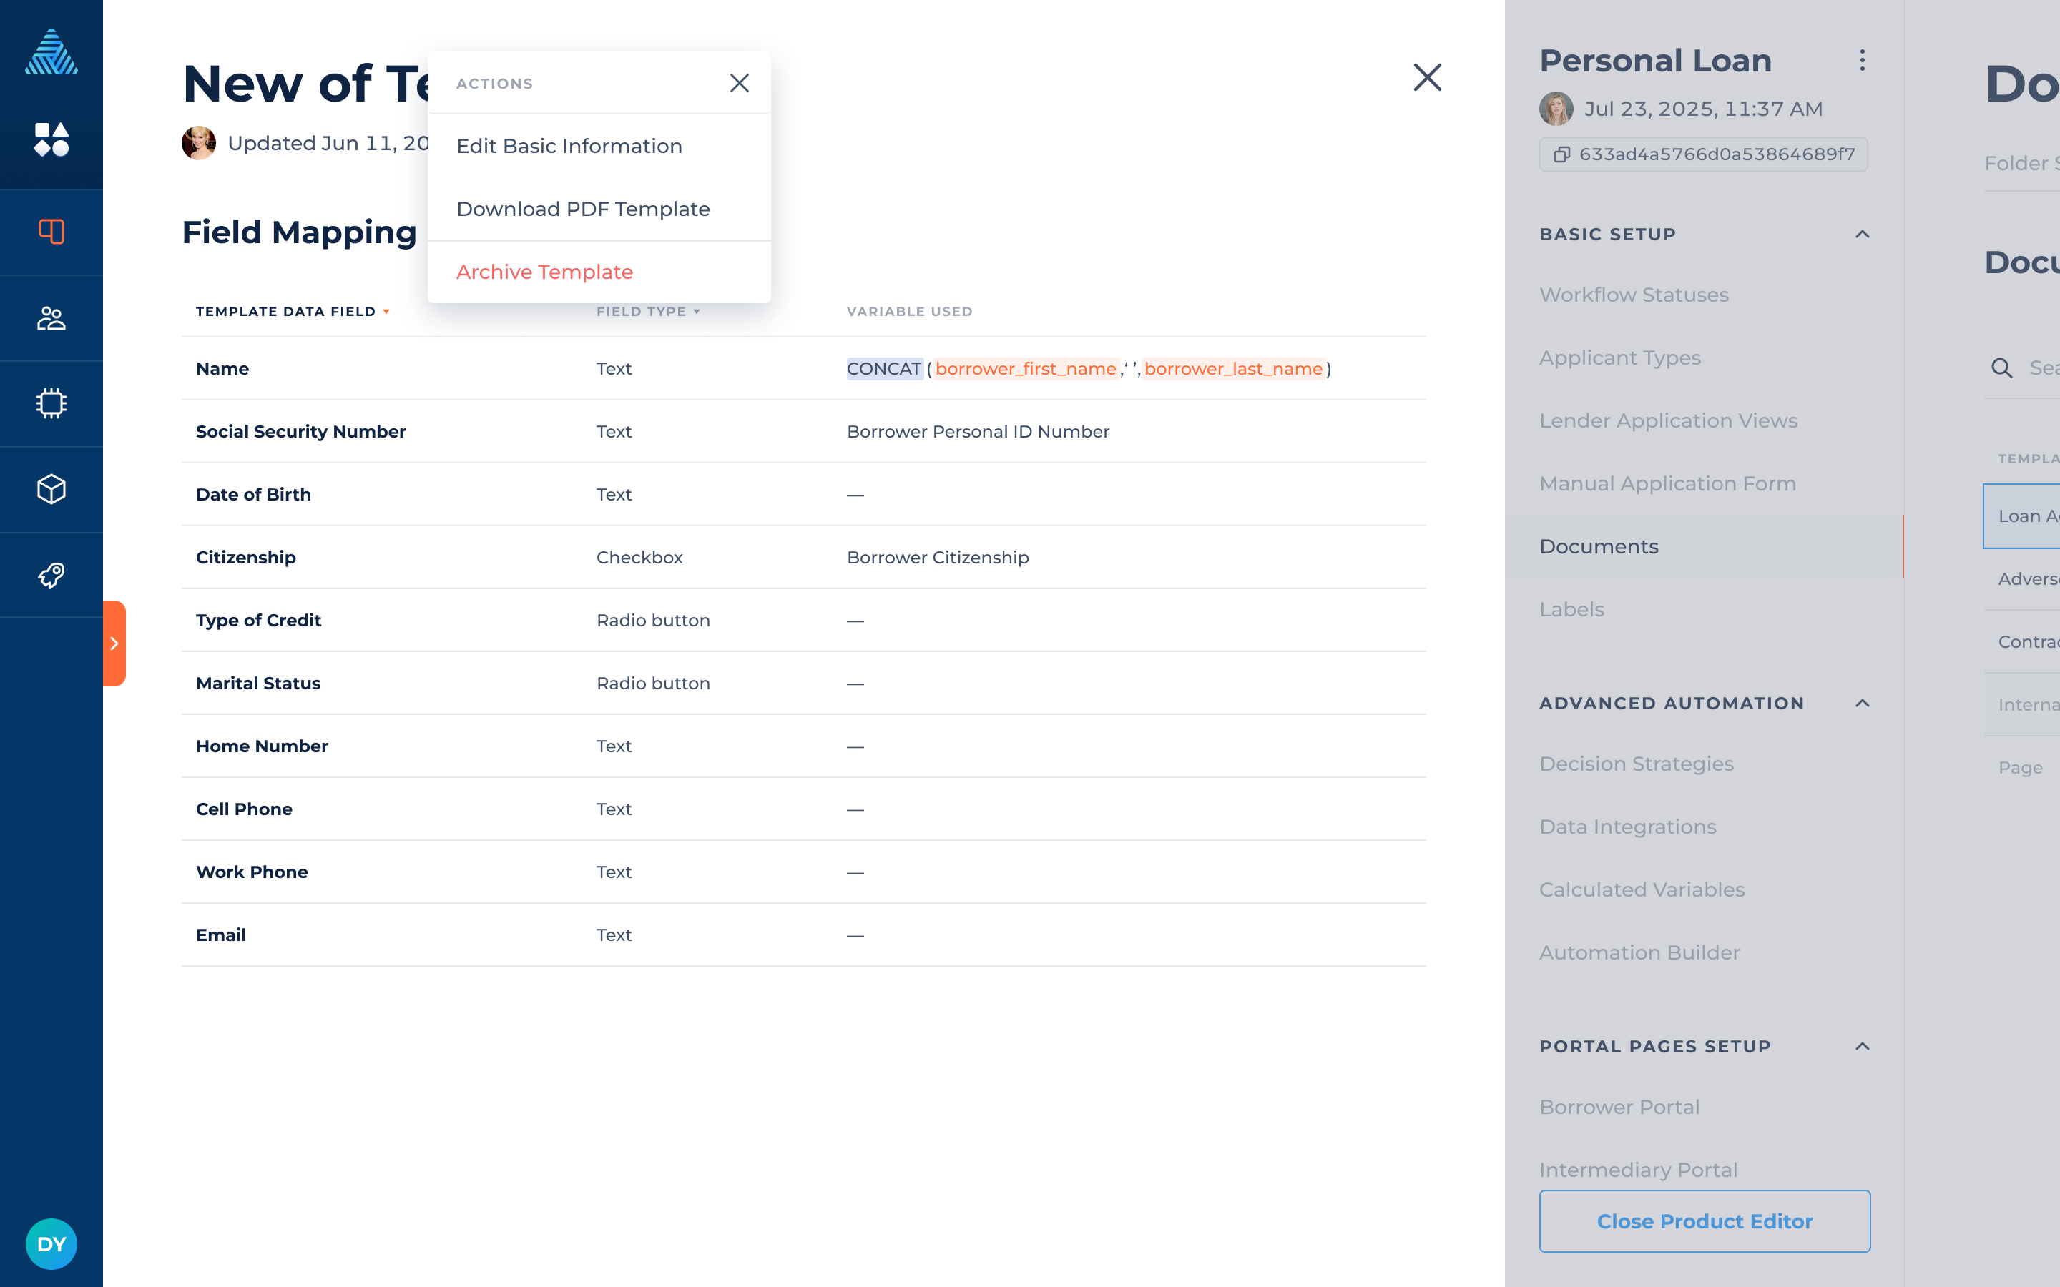Click Close Product Editor button

[1705, 1221]
